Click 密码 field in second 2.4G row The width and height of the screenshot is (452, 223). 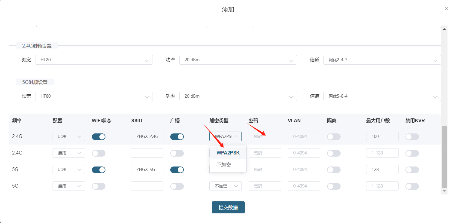pyautogui.click(x=265, y=153)
